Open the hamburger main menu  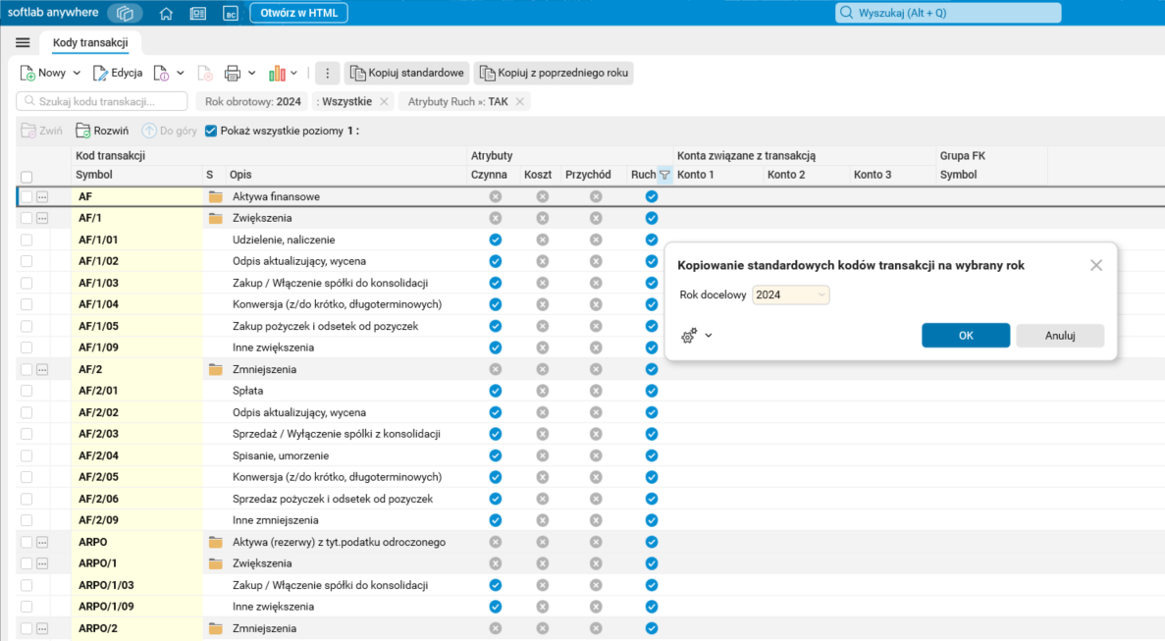pos(23,42)
